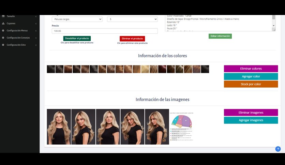Click Agregar color button

251,76
